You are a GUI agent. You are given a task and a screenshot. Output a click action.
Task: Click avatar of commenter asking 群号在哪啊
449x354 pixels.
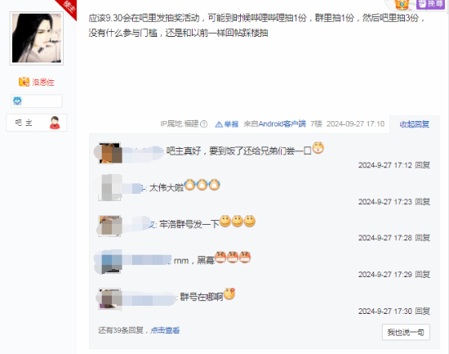tap(109, 298)
